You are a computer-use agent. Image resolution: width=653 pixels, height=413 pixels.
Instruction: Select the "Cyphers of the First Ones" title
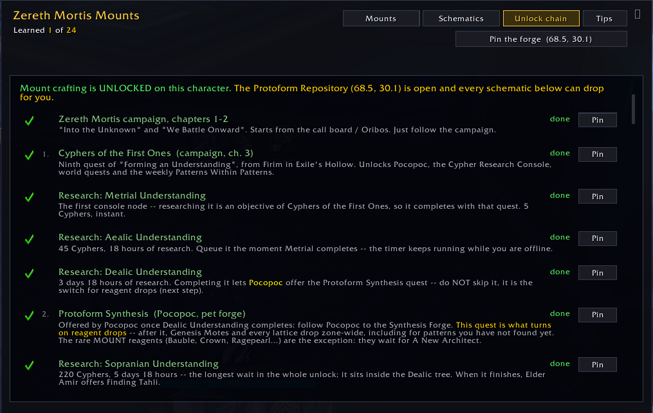point(115,153)
